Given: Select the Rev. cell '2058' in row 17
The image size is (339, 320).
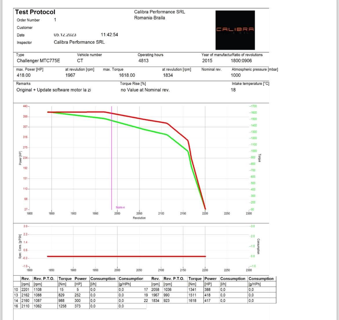Looking at the screenshot, I should point(155,290).
